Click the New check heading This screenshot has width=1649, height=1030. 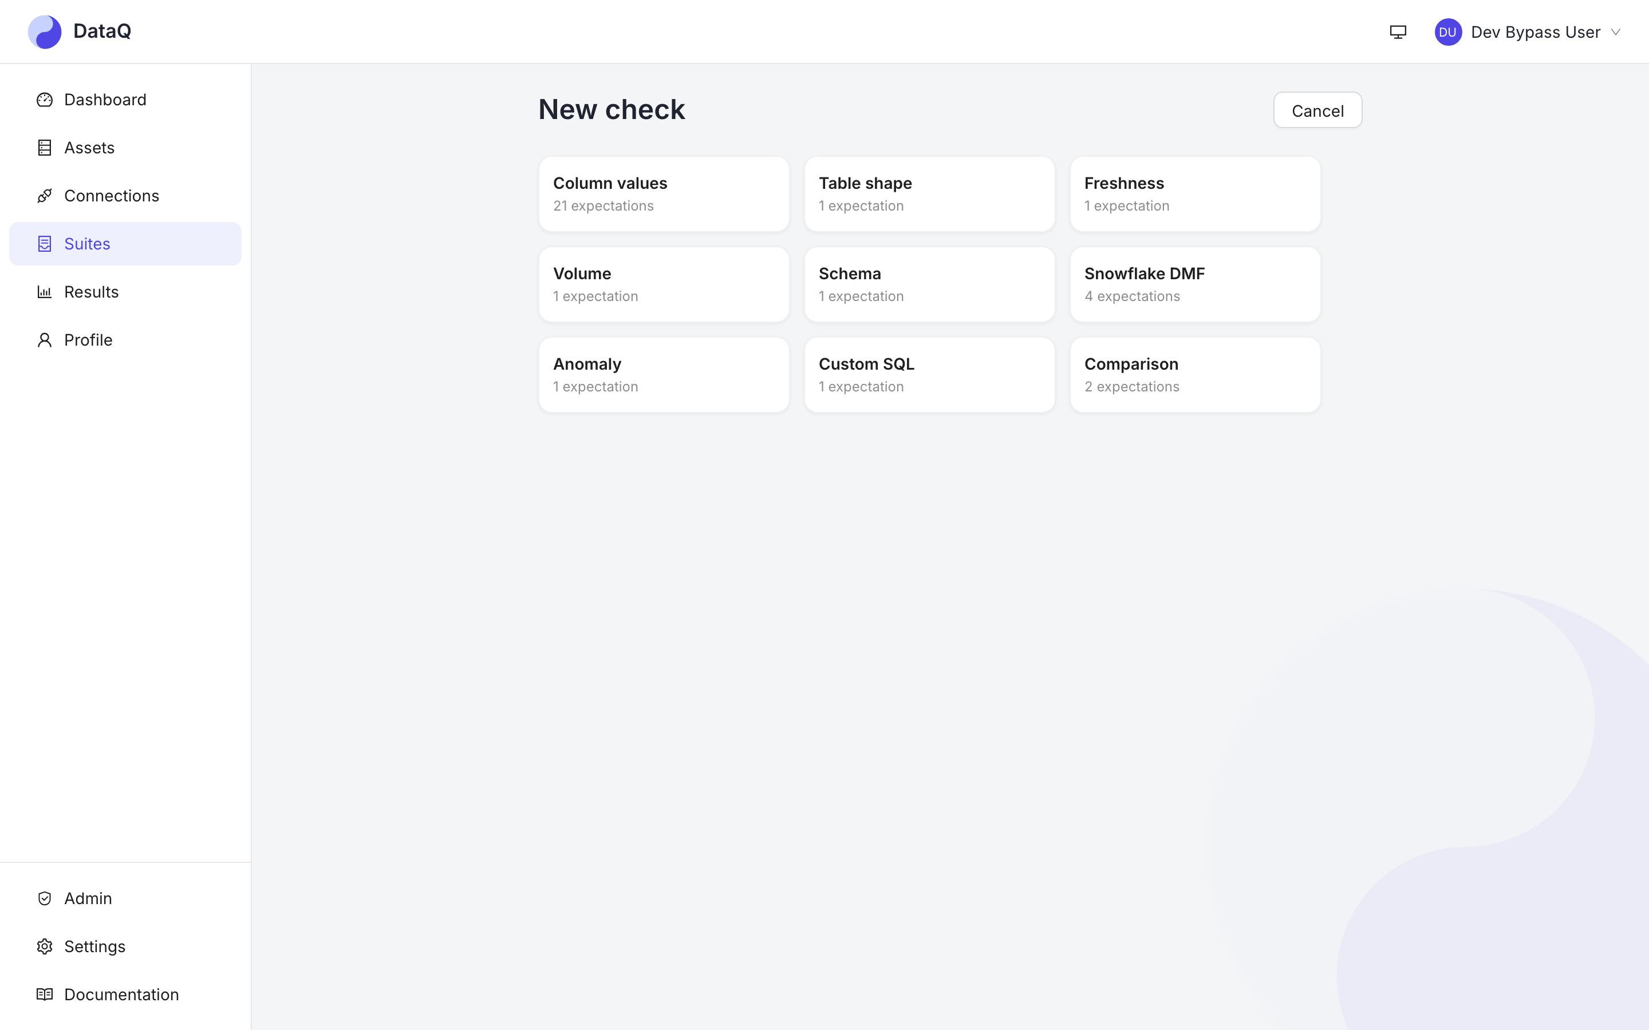(x=612, y=110)
